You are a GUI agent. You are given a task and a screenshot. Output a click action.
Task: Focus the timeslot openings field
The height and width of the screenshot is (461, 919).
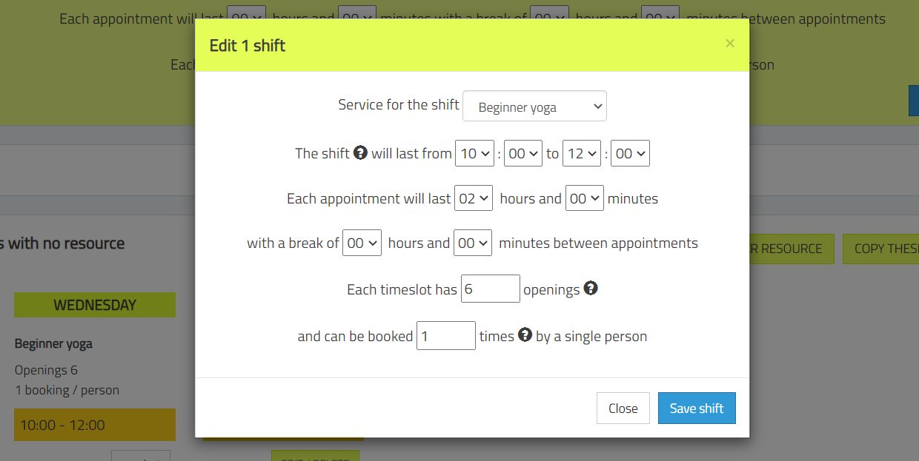click(491, 289)
